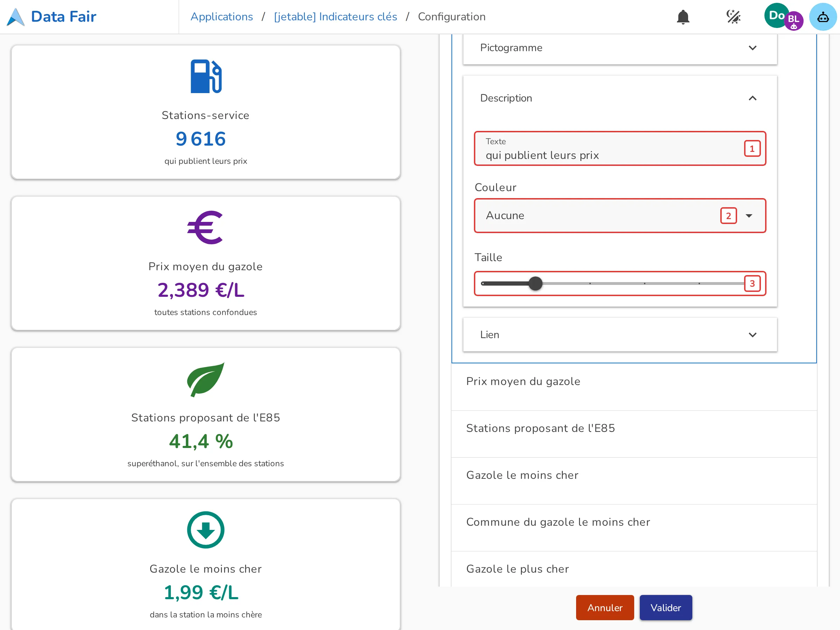Open the Couleur dropdown showing Aucune
This screenshot has height=630, width=840.
coord(620,215)
